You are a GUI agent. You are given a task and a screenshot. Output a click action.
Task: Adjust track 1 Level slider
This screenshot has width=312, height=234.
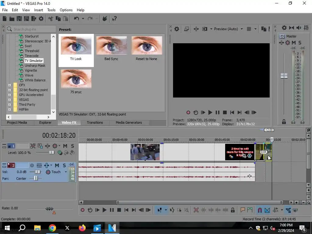point(51,152)
